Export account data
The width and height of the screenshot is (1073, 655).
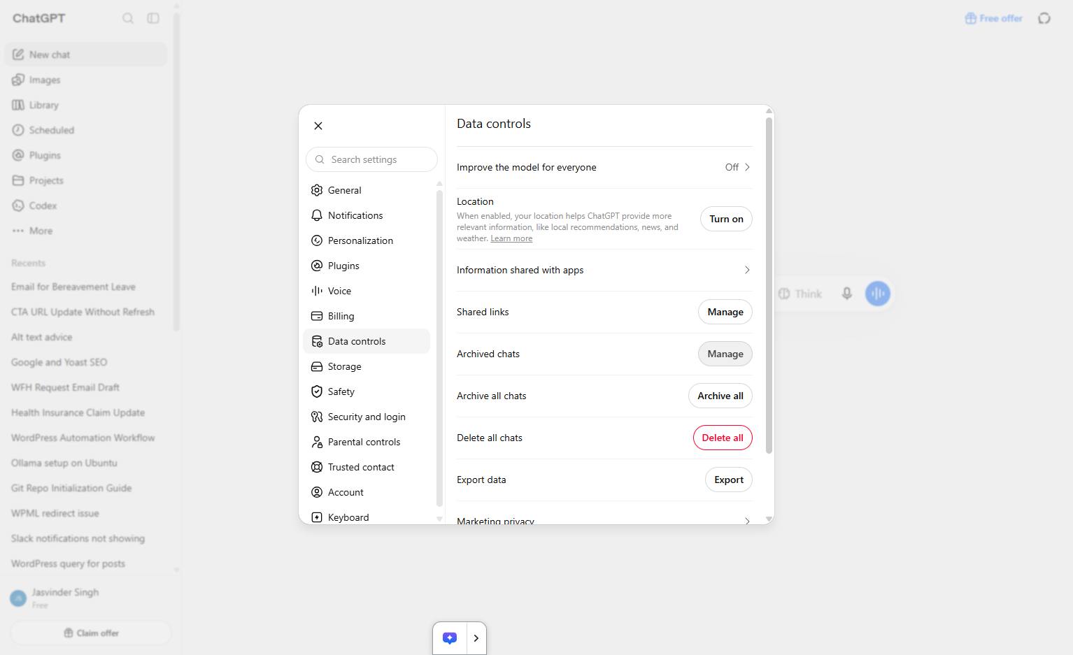coord(729,480)
